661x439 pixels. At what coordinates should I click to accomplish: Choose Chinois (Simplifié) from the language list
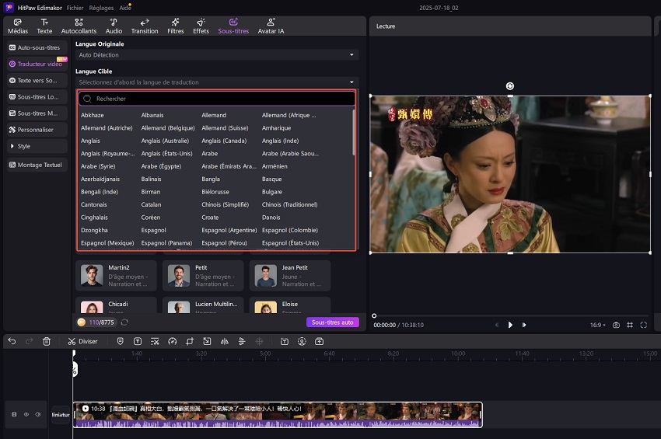pos(226,204)
